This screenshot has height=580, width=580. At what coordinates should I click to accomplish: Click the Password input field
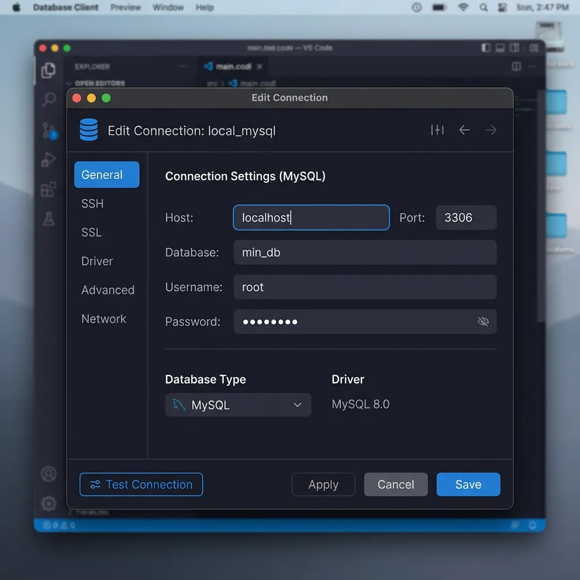tap(365, 322)
